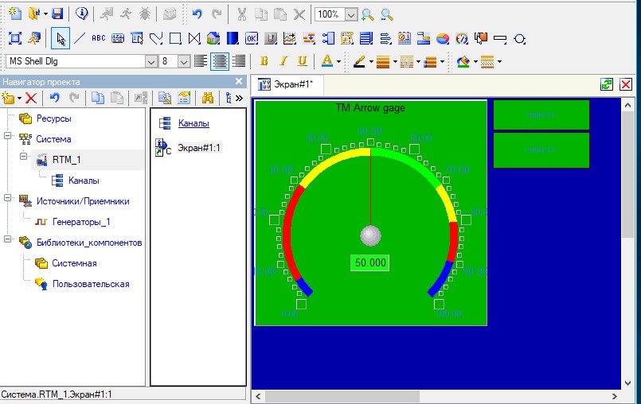Viewport: 641px width, 404px height.
Task: Toggle italic text formatting
Action: pyautogui.click(x=283, y=61)
